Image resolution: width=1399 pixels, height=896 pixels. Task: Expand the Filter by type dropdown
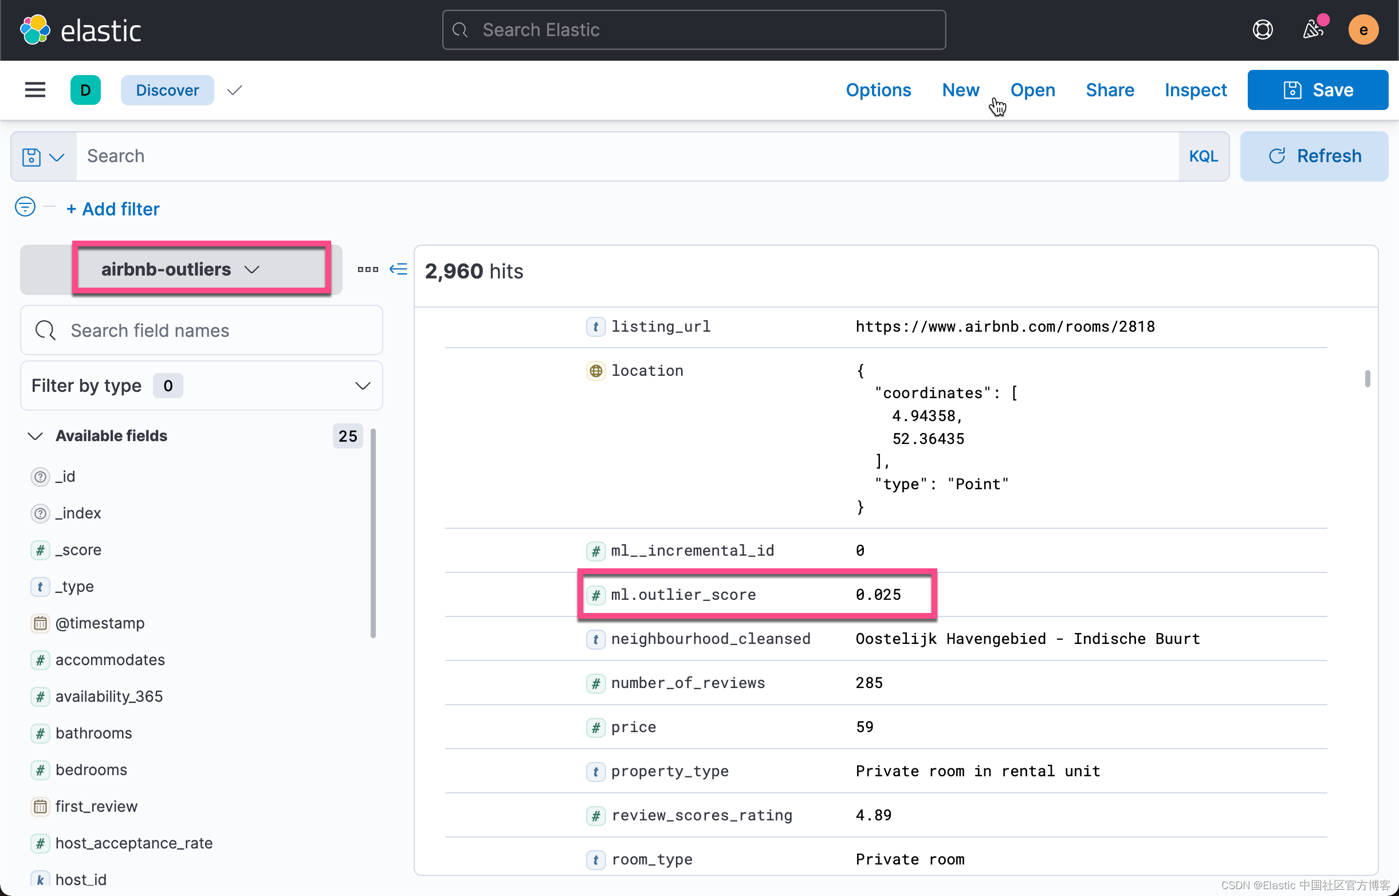tap(201, 386)
